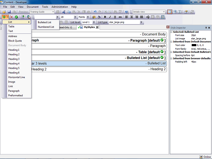Align text center
Image resolution: width=212 pixels, height=159 pixels.
pyautogui.click(x=132, y=17)
